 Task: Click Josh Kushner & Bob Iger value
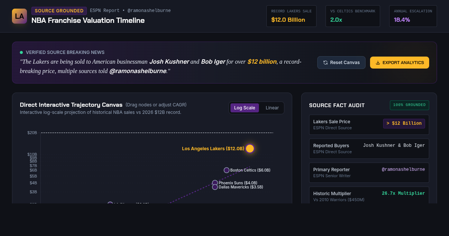coord(394,146)
